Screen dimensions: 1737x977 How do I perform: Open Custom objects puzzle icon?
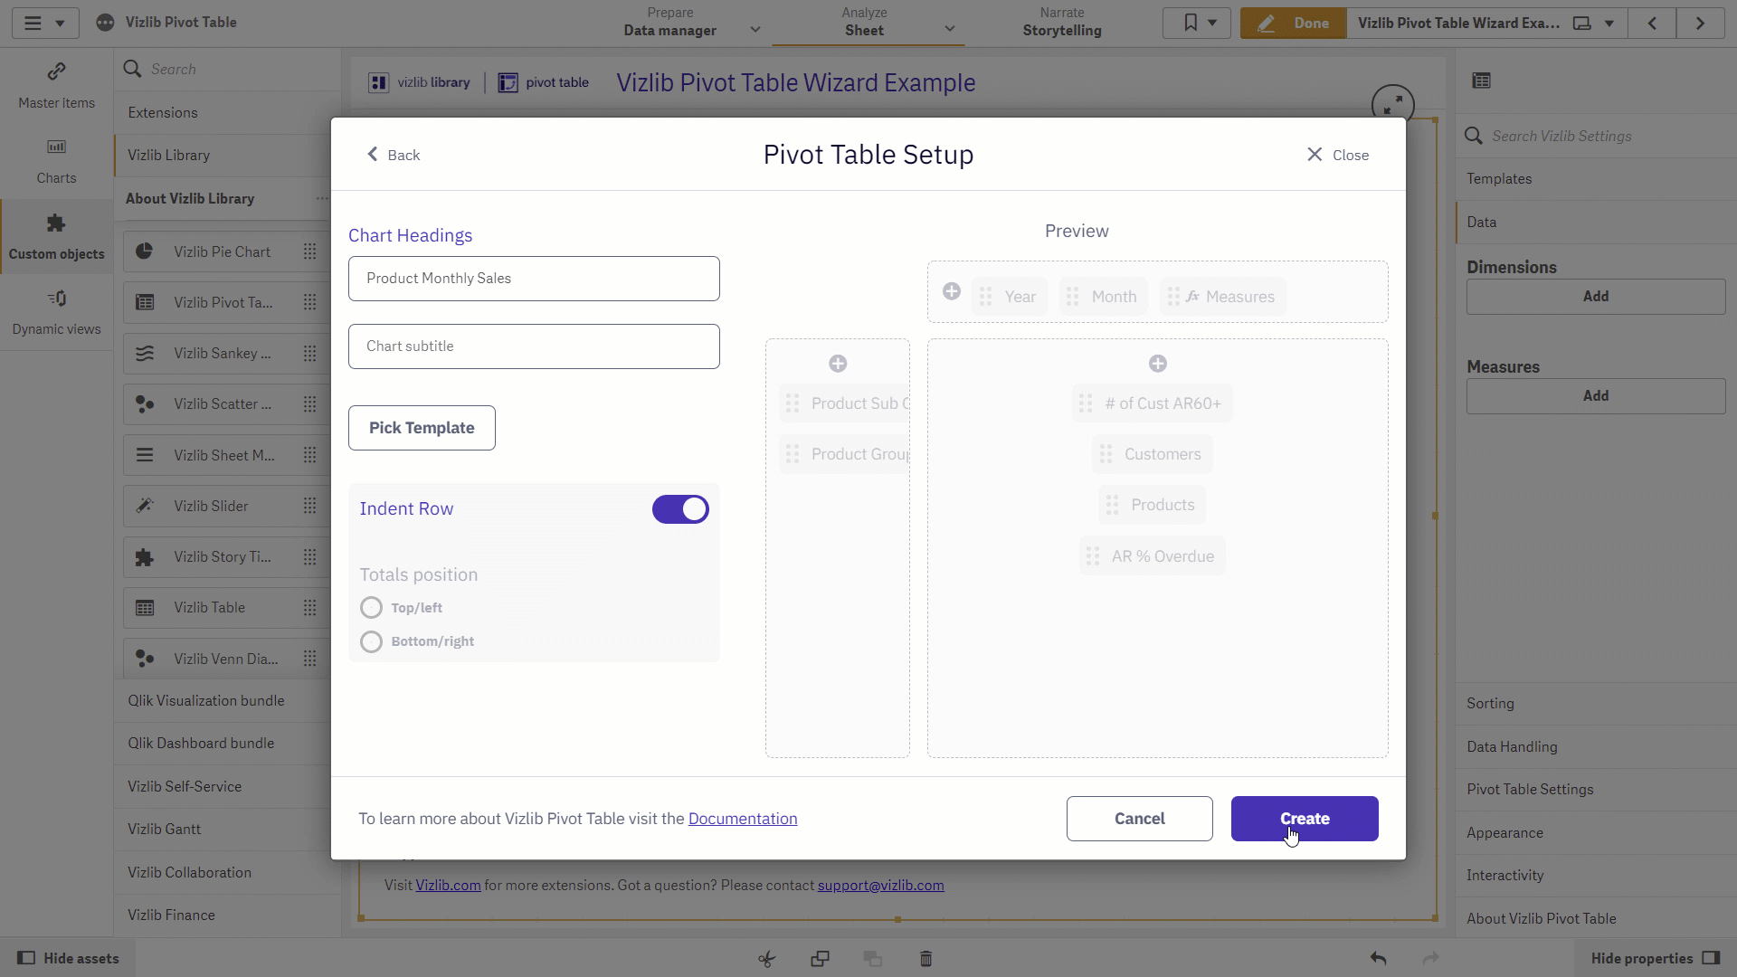click(56, 223)
